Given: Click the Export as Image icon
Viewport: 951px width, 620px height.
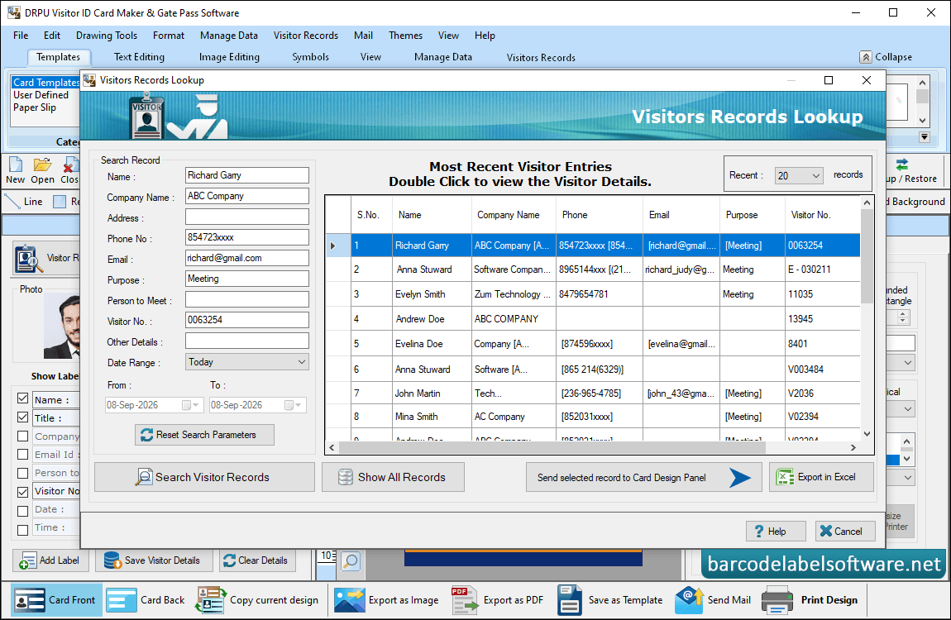Looking at the screenshot, I should coord(349,600).
